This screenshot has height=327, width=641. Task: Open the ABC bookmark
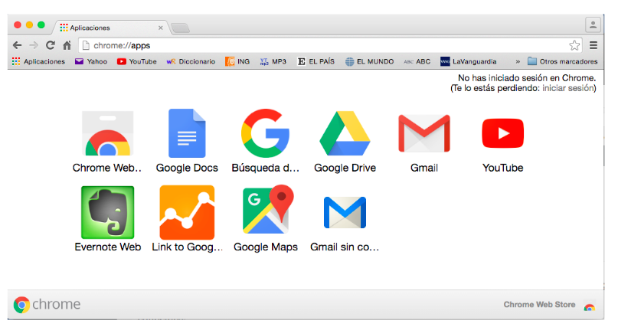pyautogui.click(x=417, y=61)
